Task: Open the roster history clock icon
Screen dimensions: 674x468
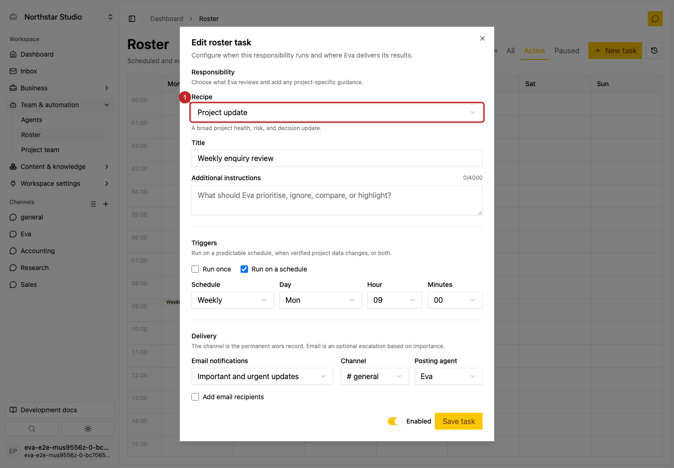Action: (x=654, y=51)
